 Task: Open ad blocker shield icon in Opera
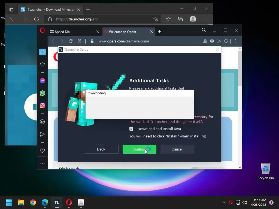click(212, 41)
